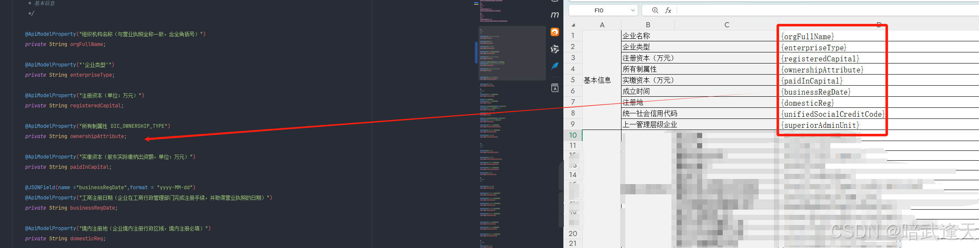The image size is (979, 248).
Task: Select cell containing 成立时间
Action: click(x=700, y=91)
